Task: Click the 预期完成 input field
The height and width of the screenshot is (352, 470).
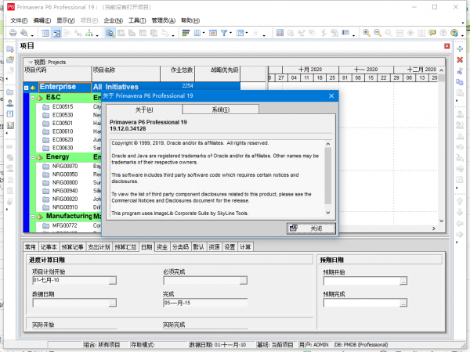Action: (x=361, y=303)
